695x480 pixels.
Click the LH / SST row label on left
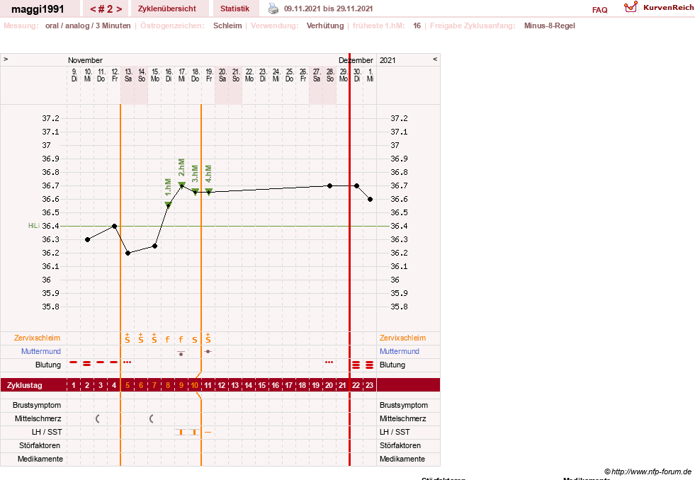click(47, 432)
